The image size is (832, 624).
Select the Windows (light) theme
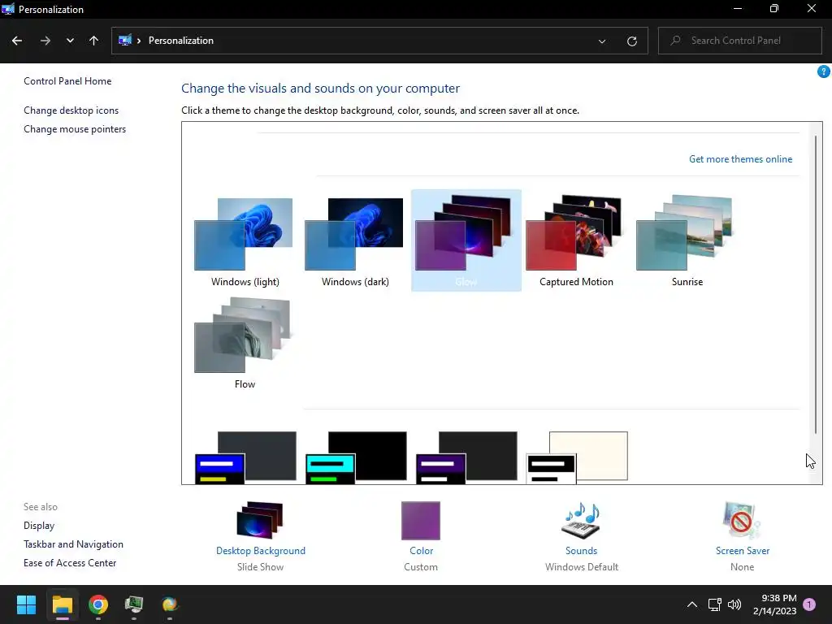pyautogui.click(x=245, y=242)
